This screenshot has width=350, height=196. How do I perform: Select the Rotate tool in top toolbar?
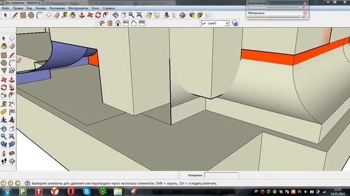pos(98,15)
